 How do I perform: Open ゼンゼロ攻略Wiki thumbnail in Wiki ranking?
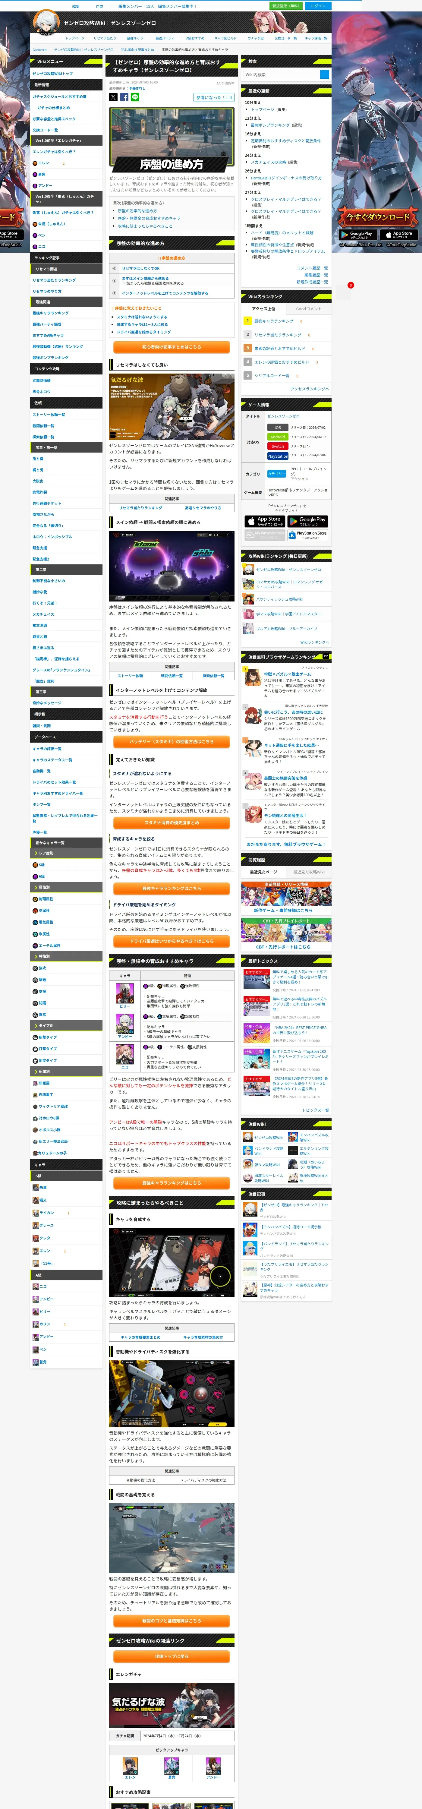click(249, 570)
